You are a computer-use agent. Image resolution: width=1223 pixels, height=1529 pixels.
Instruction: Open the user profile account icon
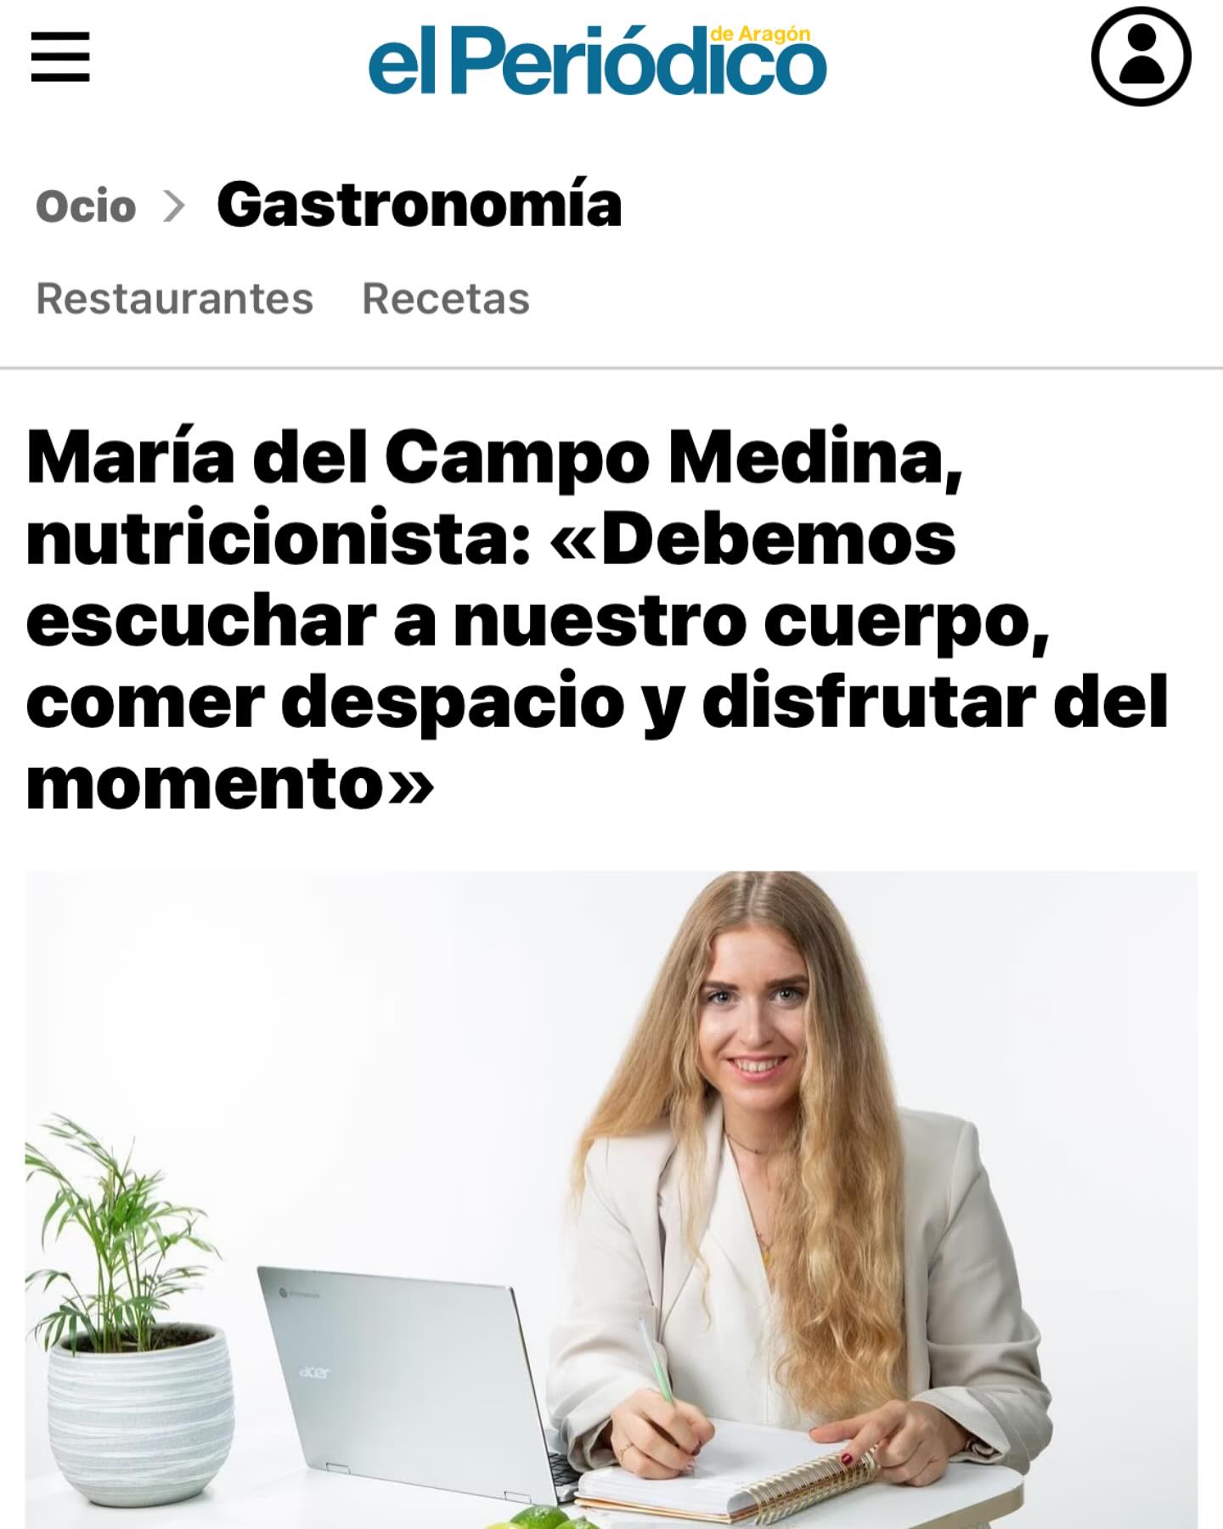click(1141, 55)
